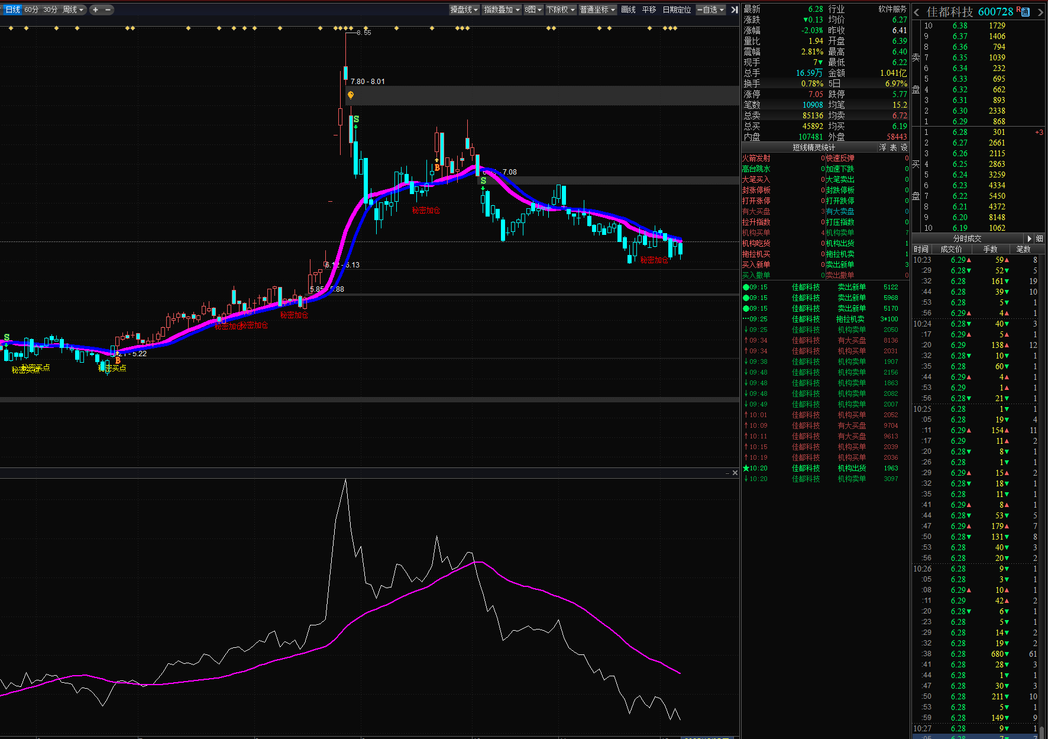This screenshot has width=1048, height=739.
Task: Toggle 表 table view for 短线精灵
Action: coord(893,147)
